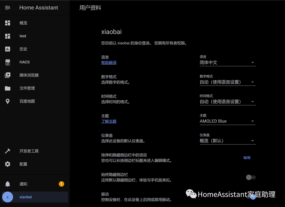The image size is (285, 207).
Task: Click the 通知 bell icon
Action: click(8, 184)
